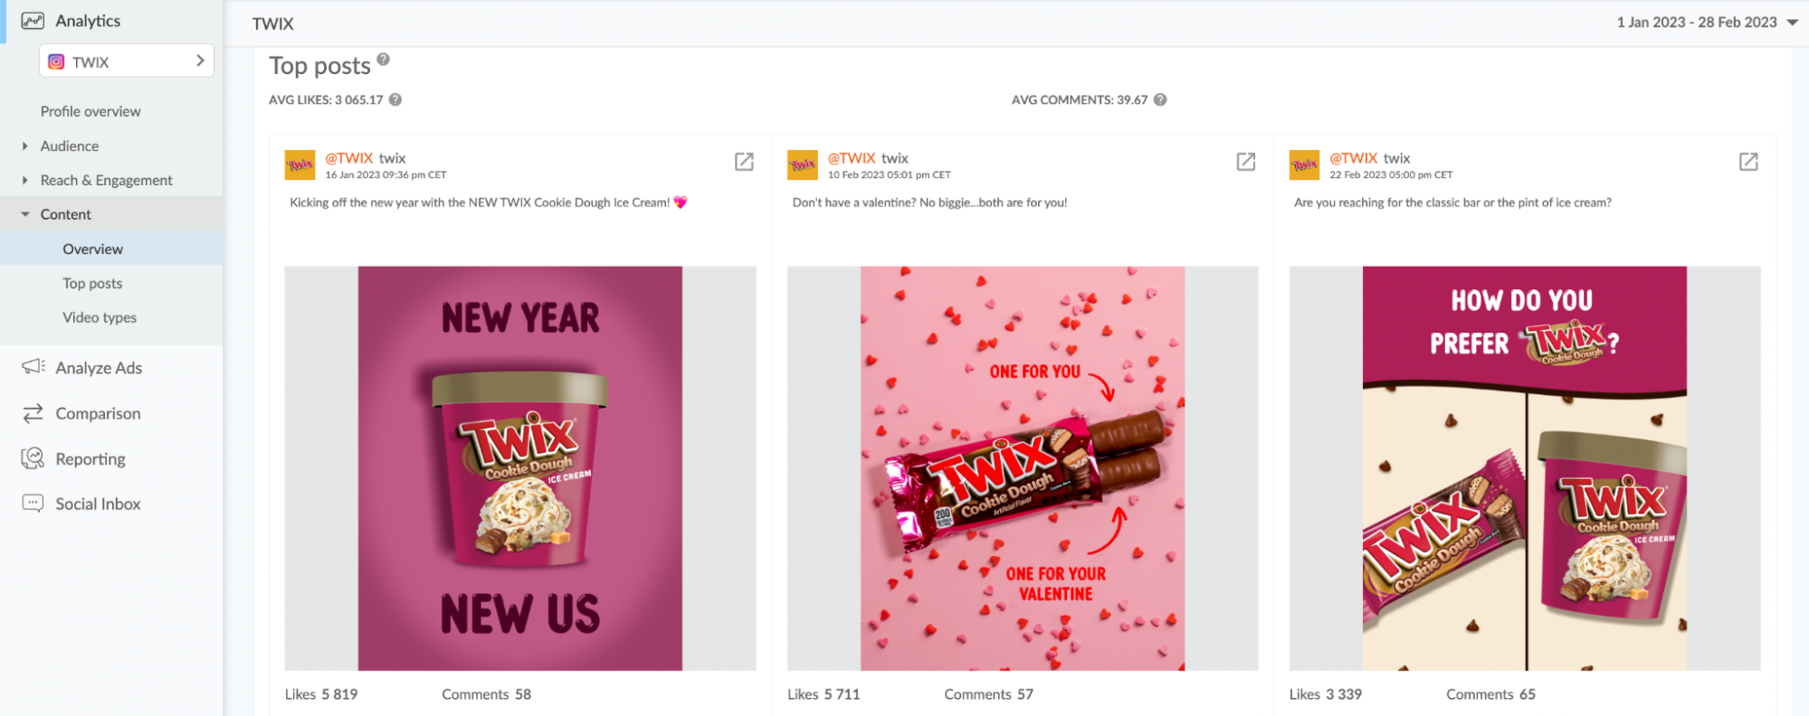Image resolution: width=1809 pixels, height=716 pixels.
Task: Select Video types submenu item
Action: click(x=100, y=317)
